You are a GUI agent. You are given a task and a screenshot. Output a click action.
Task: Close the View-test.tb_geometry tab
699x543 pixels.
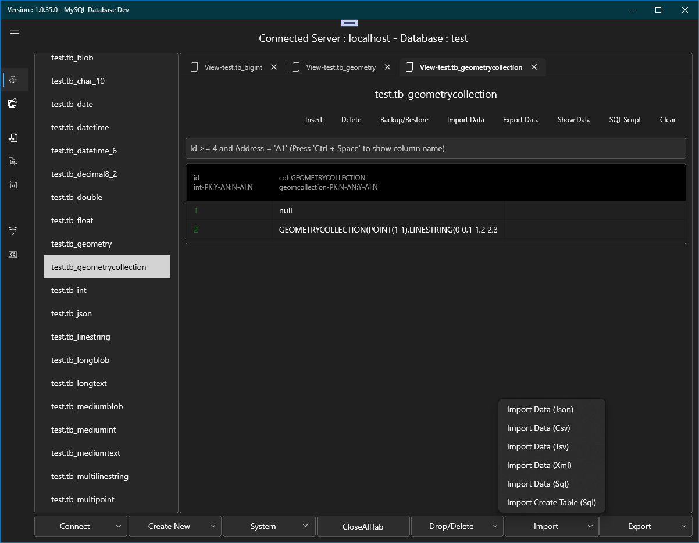387,67
